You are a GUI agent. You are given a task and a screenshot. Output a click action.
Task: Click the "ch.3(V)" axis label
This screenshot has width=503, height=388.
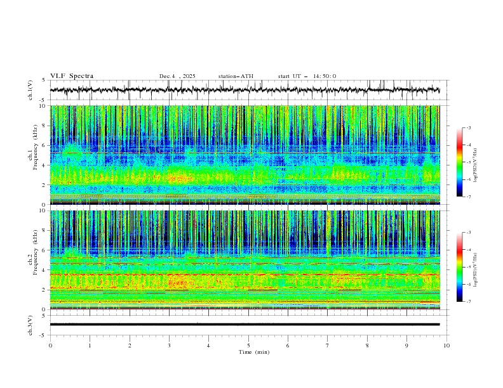[x=30, y=325]
